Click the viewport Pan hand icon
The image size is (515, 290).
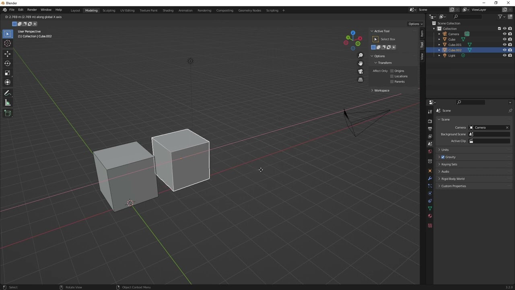click(360, 63)
